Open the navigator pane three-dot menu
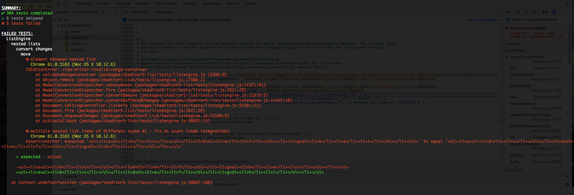This screenshot has width=574, height=195. pyautogui.click(x=115, y=12)
